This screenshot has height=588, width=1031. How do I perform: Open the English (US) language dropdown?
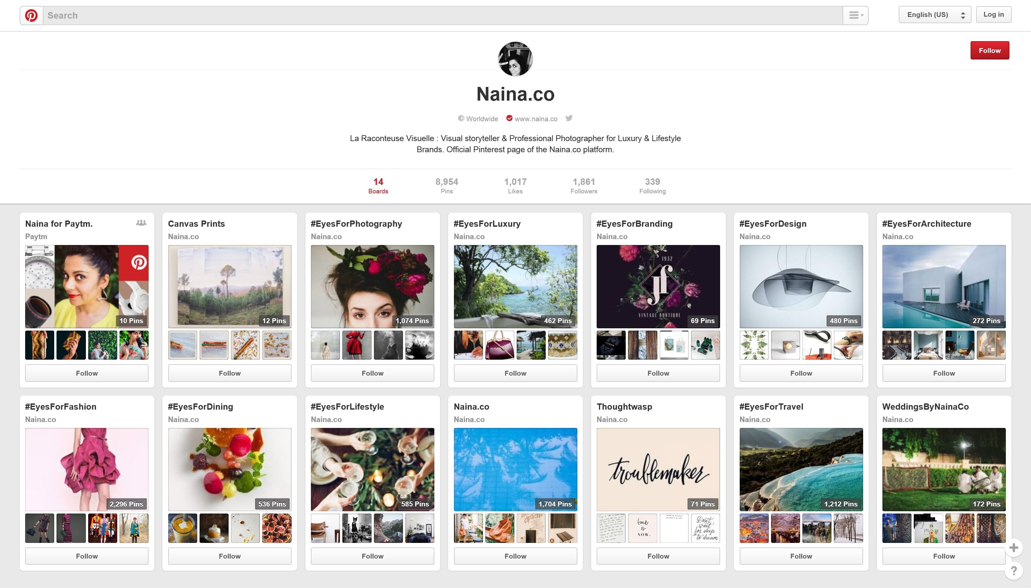(935, 15)
